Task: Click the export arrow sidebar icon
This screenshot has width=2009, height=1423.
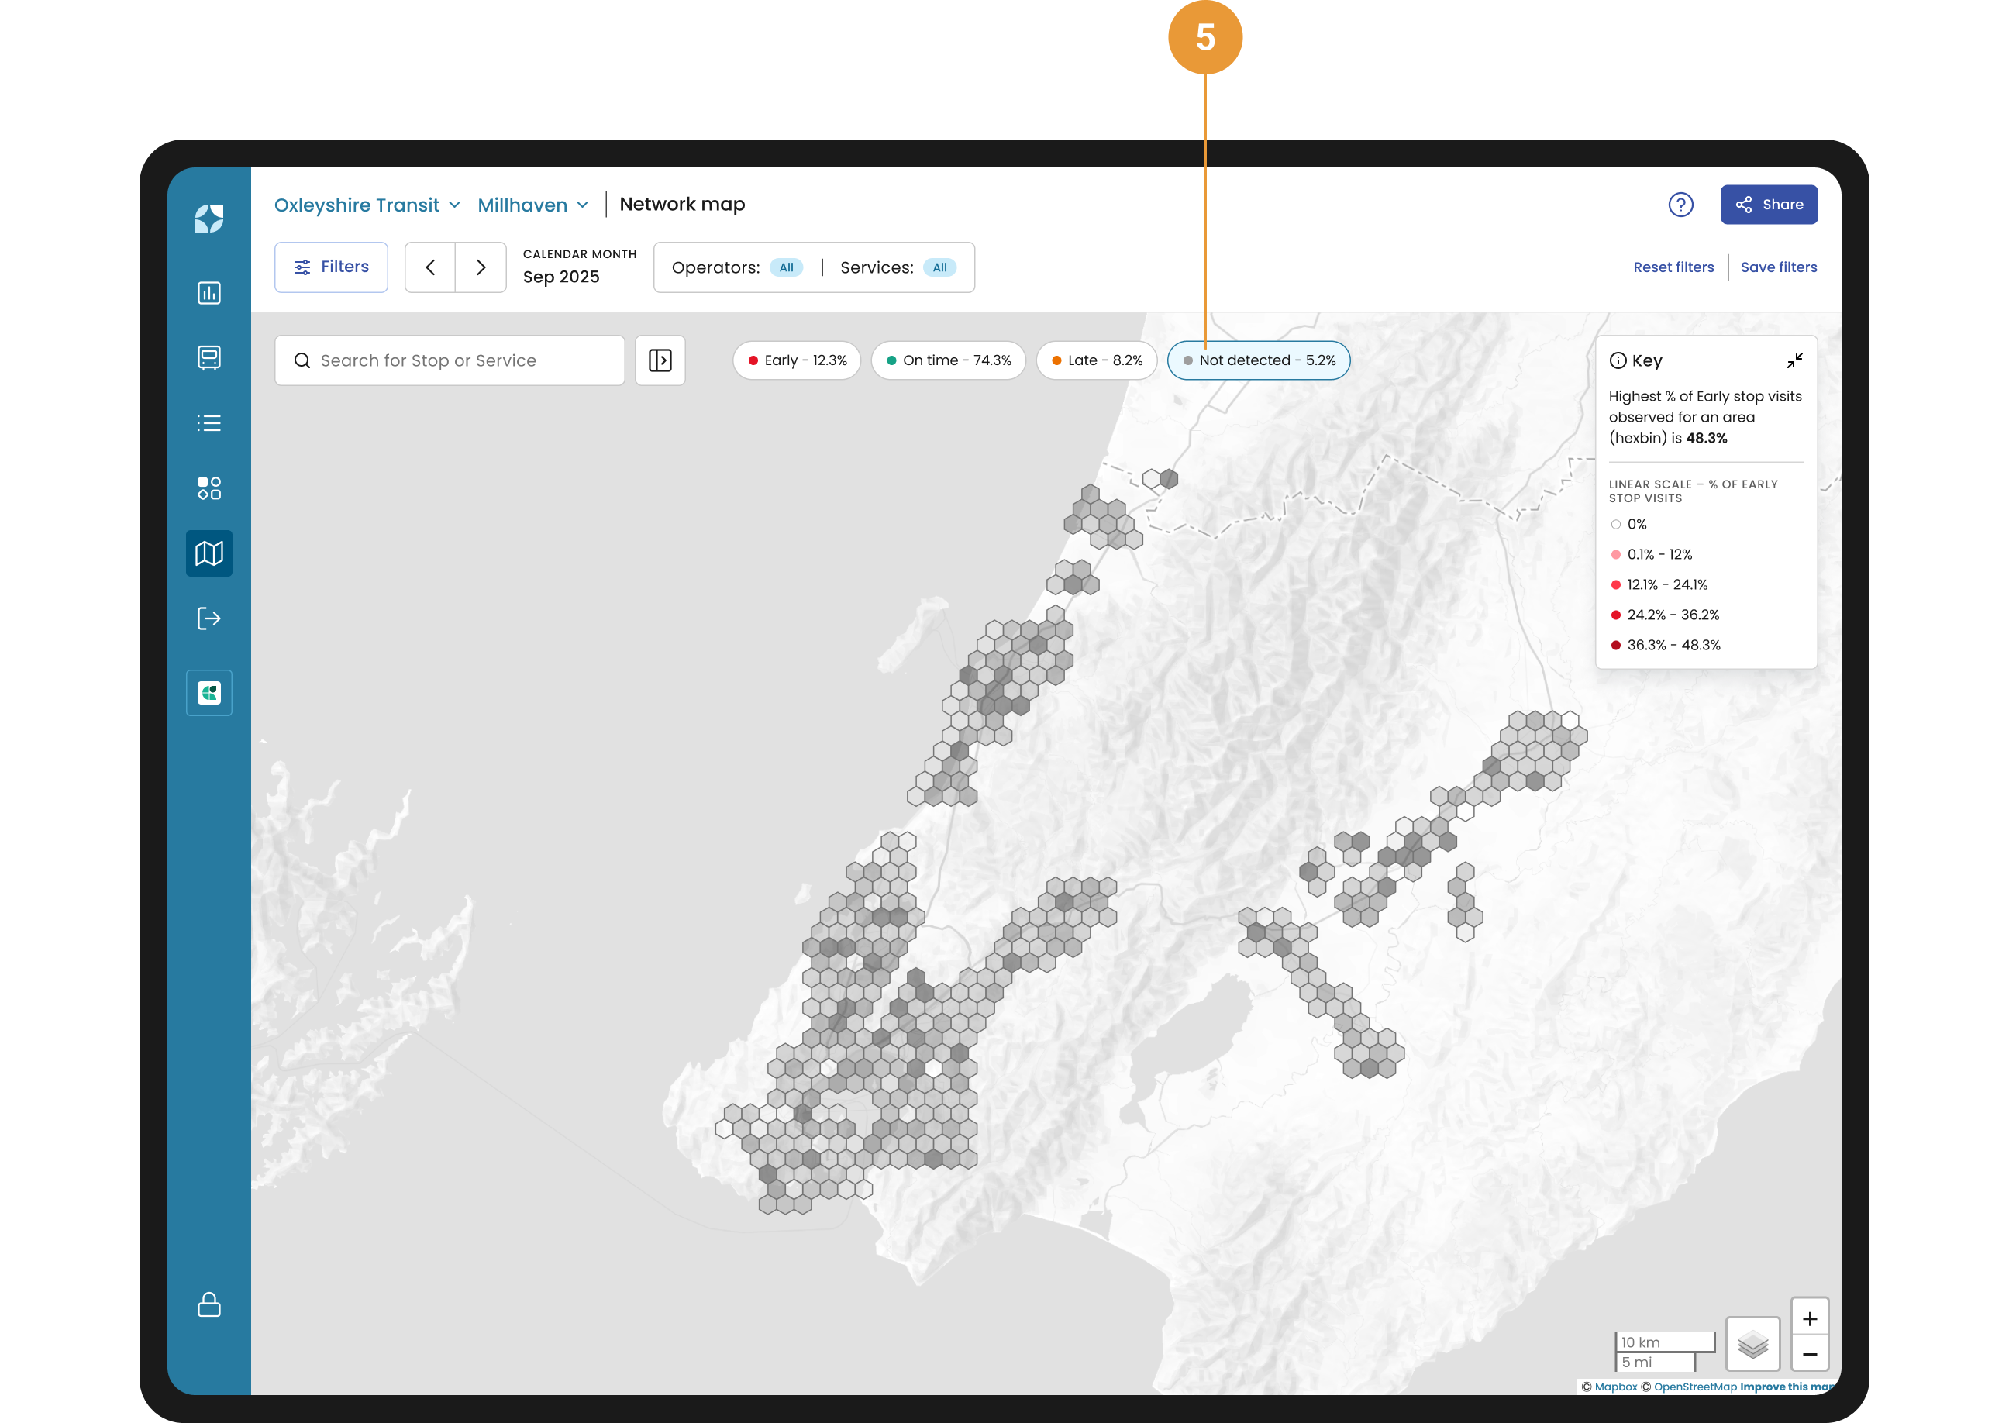Action: 208,618
